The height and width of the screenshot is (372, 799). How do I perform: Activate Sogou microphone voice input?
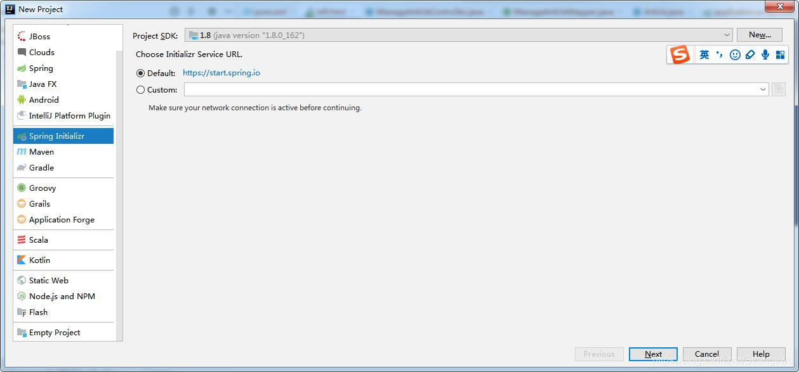[765, 55]
